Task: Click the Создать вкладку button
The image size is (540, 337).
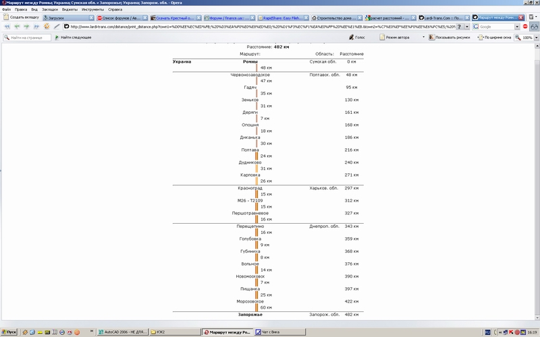Action: 19,17
